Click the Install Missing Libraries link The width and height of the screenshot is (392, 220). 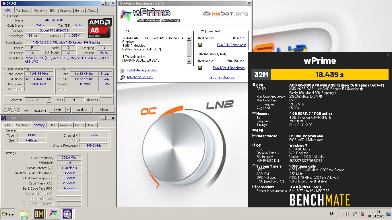(x=142, y=70)
